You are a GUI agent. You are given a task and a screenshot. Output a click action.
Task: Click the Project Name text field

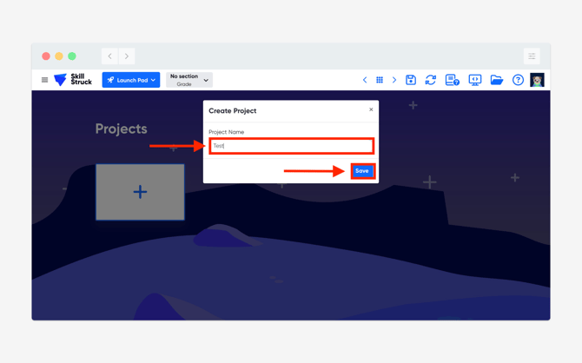(291, 146)
